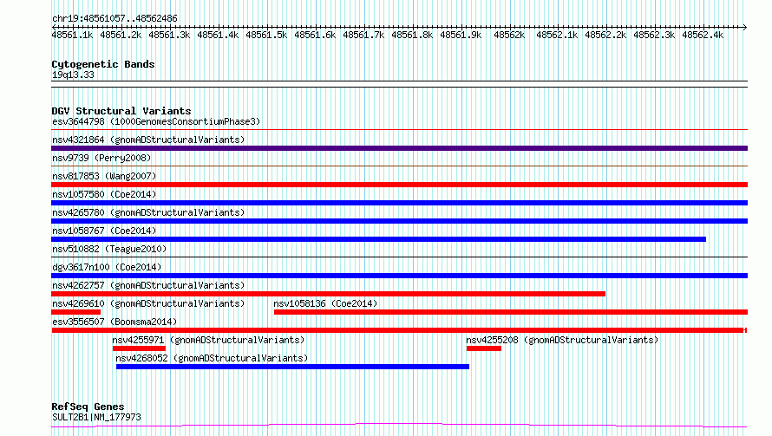
Task: Click the DGV Structural Variants track title
Action: [x=121, y=111]
